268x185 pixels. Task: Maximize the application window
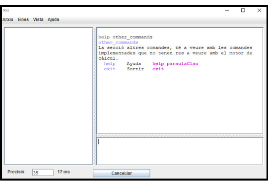click(x=243, y=10)
